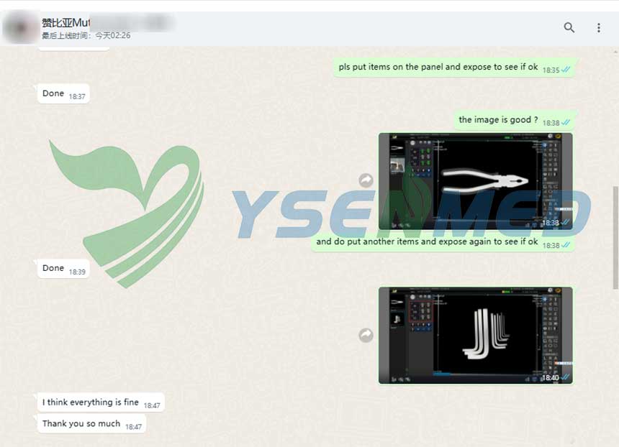Select the 'I think everything is fine' message
Image resolution: width=619 pixels, height=447 pixels.
[x=91, y=402]
